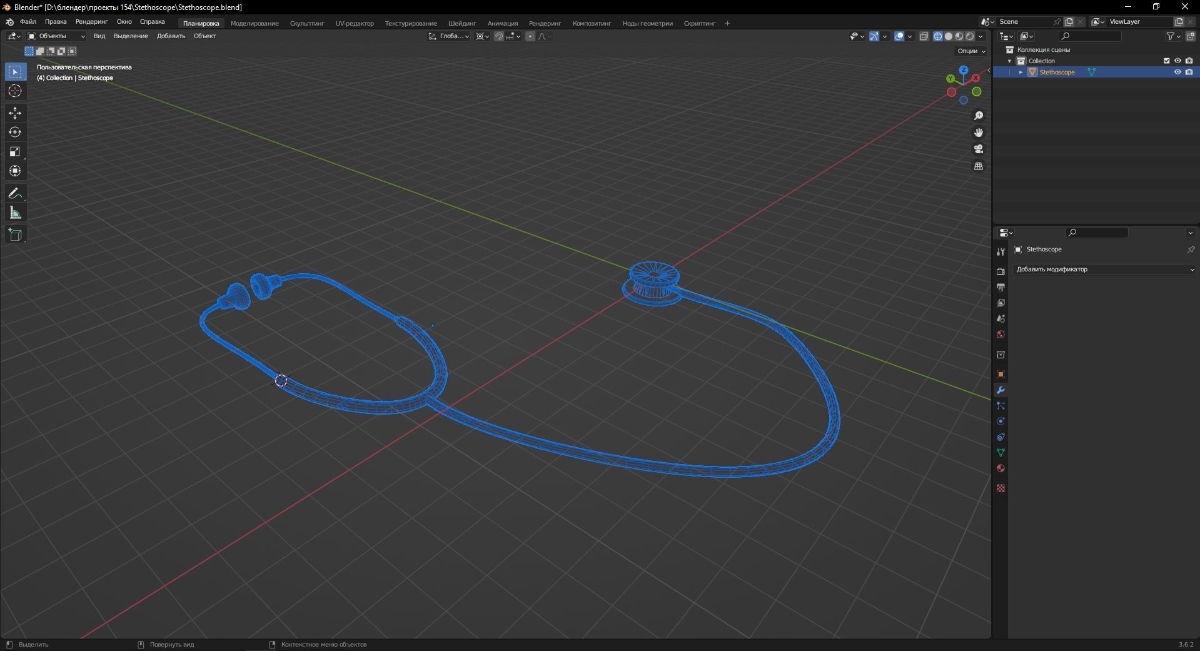
Task: Hide the Collection in viewport
Action: [1177, 61]
